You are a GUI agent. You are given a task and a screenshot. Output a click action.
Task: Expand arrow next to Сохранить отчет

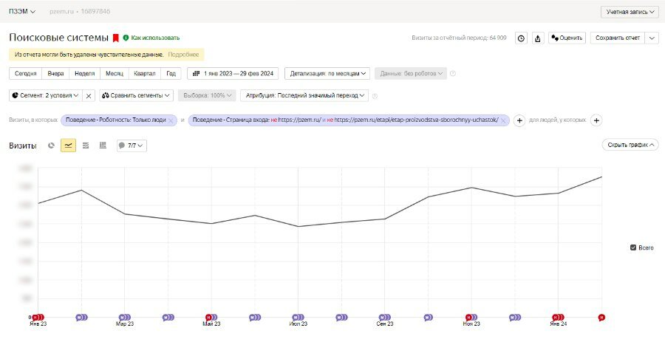tap(652, 38)
